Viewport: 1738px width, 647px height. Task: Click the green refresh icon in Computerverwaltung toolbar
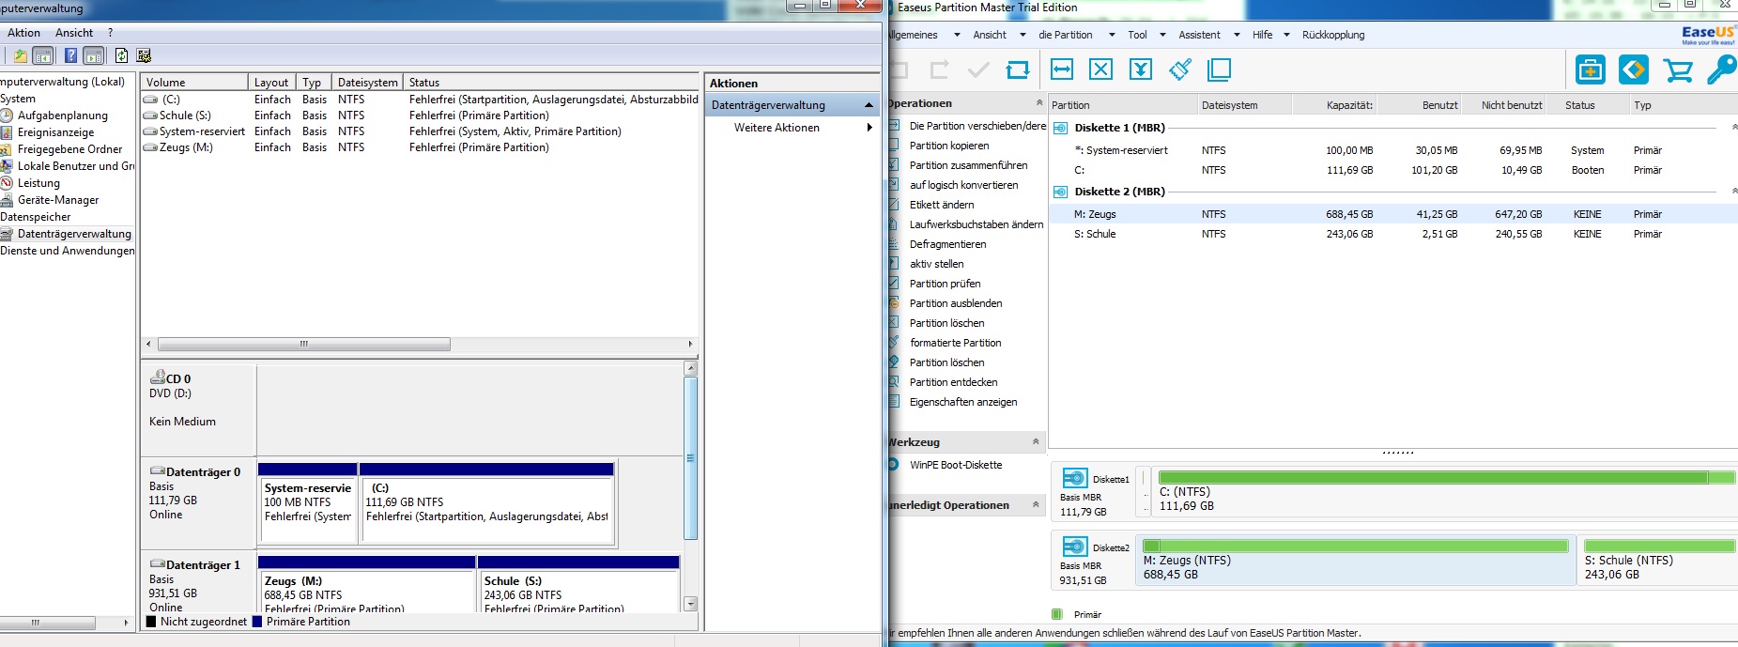[121, 56]
